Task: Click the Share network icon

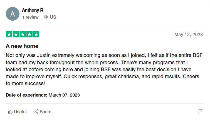Action: (x=36, y=112)
